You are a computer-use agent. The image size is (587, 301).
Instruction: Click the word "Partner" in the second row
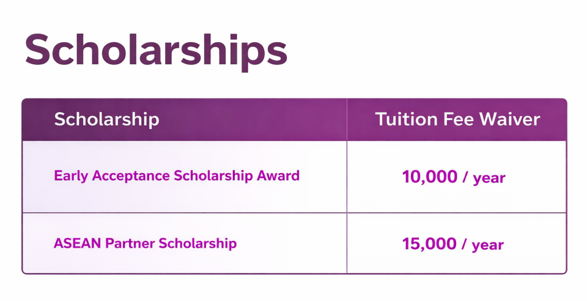click(x=130, y=243)
